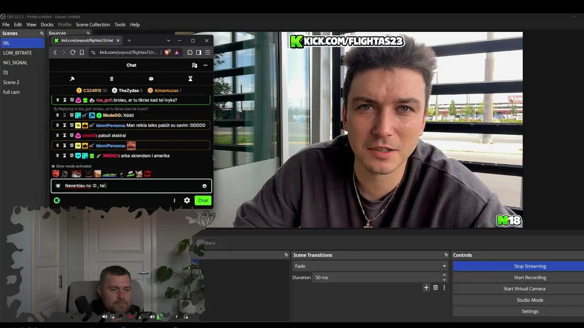Open the browser tab search chevron

(168, 41)
